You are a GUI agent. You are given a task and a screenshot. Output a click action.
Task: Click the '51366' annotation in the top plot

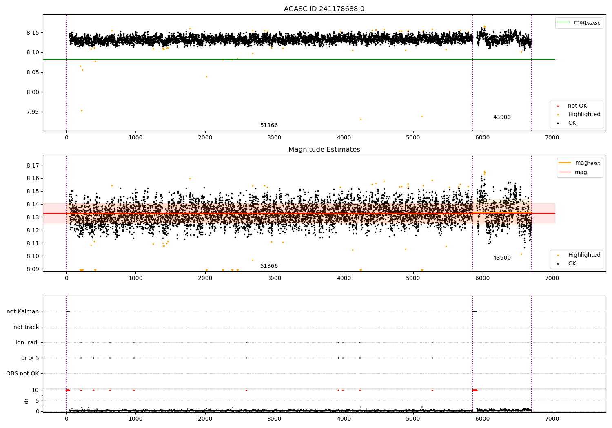tap(269, 126)
